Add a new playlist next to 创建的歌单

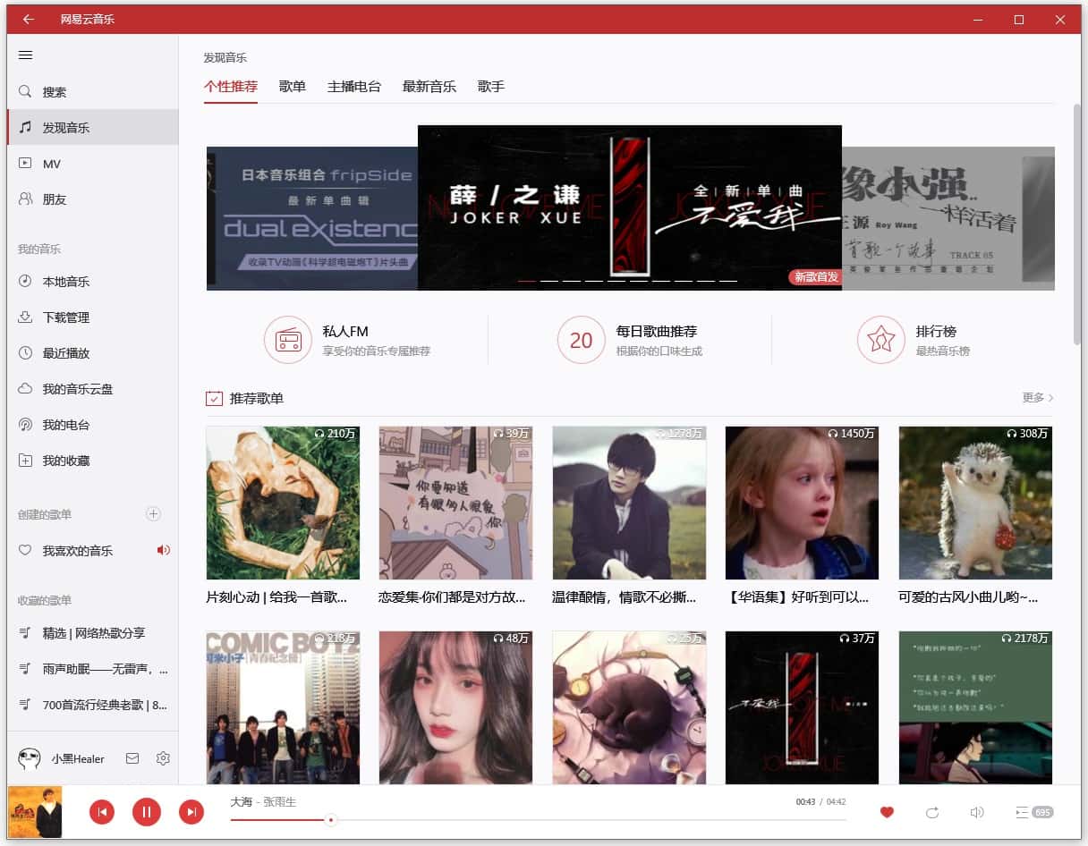pyautogui.click(x=153, y=514)
